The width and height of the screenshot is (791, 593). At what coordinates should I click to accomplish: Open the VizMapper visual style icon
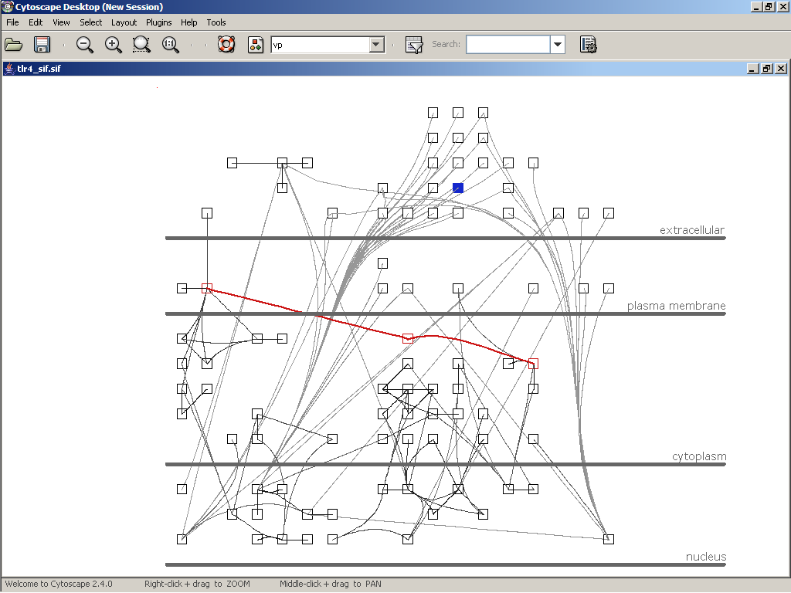pos(255,45)
